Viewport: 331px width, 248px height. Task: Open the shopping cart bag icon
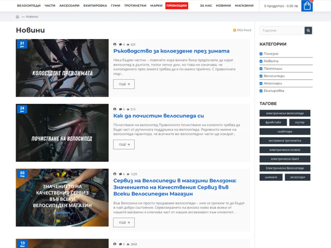307,6
